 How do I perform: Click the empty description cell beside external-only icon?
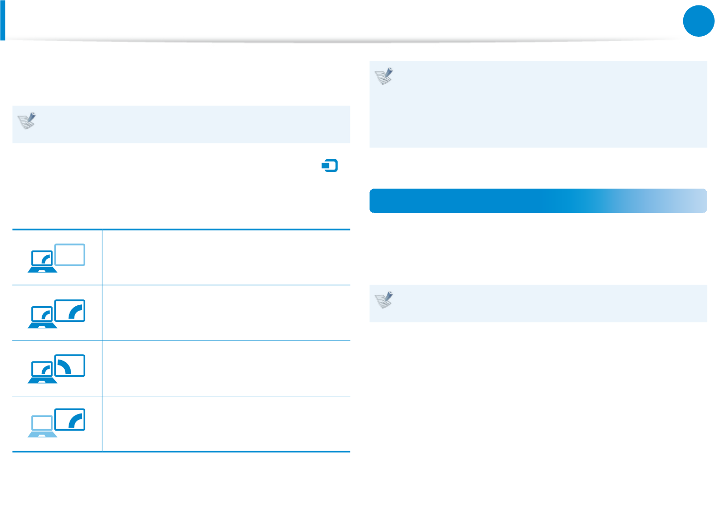(x=226, y=424)
